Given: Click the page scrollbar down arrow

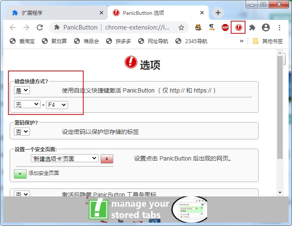Looking at the screenshot, I should (280, 193).
